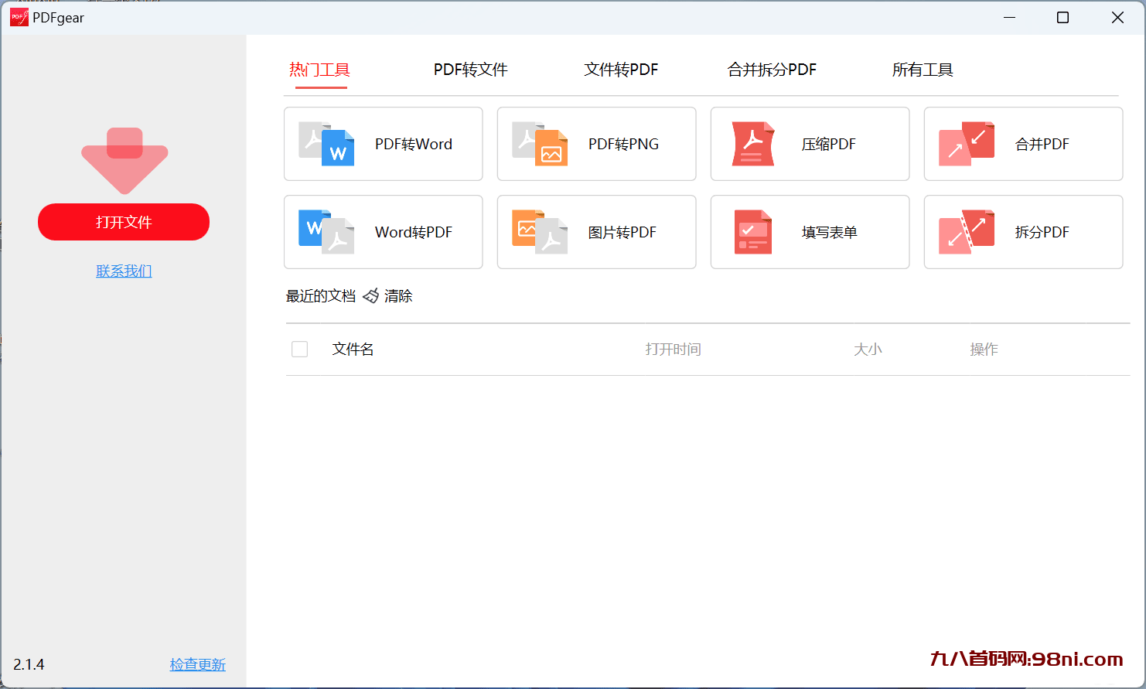The width and height of the screenshot is (1146, 689).
Task: Choose the 压缩PDF label text
Action: pos(828,144)
